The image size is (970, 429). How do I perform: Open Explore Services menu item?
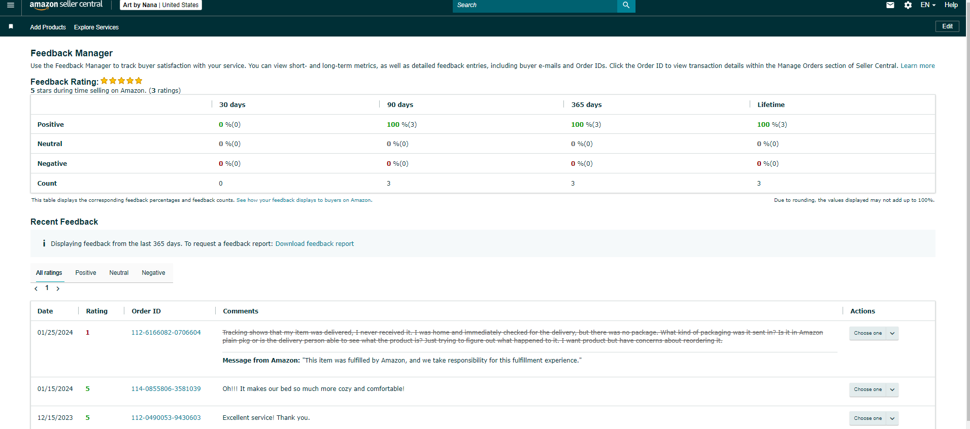pyautogui.click(x=96, y=27)
